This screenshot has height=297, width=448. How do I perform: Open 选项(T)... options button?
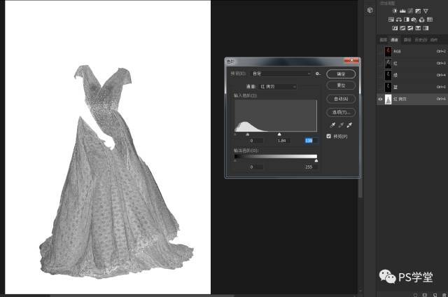[x=341, y=112]
